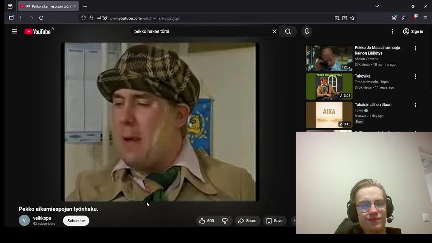Image resolution: width=432 pixels, height=243 pixels.
Task: Play Pekko Ja Massahurmaaja thumbnail
Action: (x=329, y=58)
